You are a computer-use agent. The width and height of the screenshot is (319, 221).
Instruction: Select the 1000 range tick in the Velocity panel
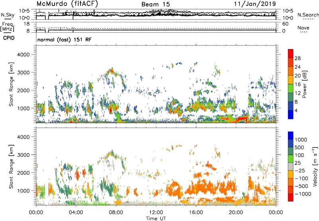tap(24, 191)
